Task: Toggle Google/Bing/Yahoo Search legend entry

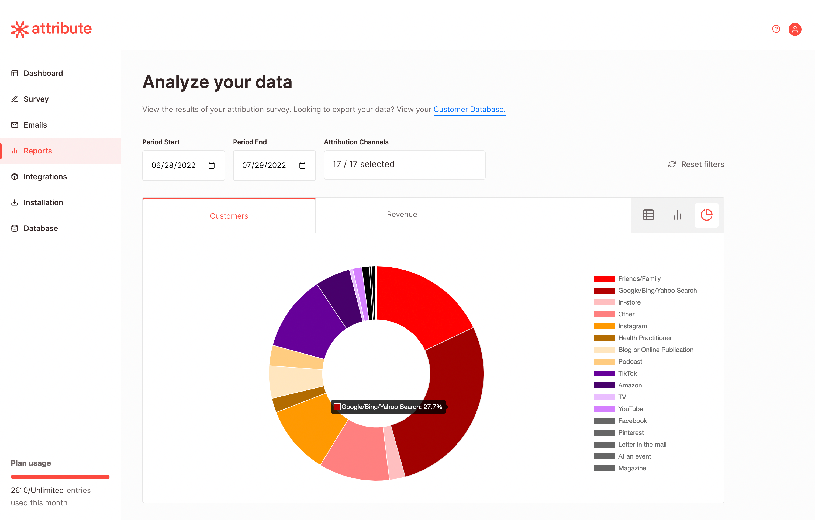Action: [645, 291]
